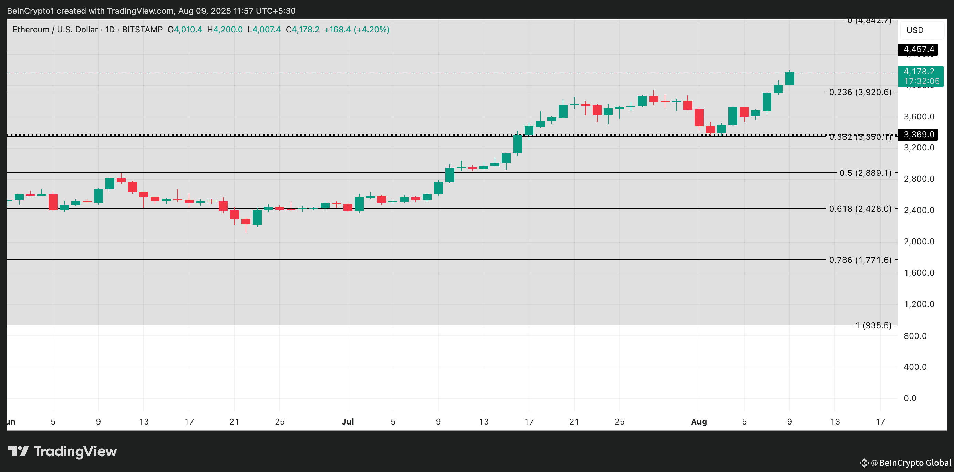Click the TradingView wordmark text
The image size is (954, 472).
coord(75,451)
